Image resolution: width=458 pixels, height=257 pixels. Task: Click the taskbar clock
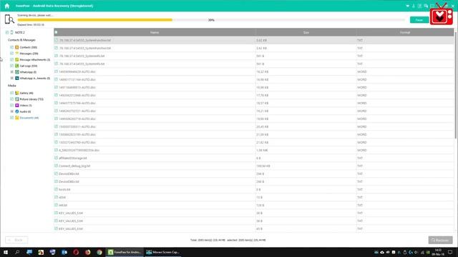point(438,252)
